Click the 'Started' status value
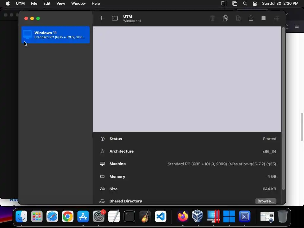This screenshot has height=228, width=304. pos(270,139)
